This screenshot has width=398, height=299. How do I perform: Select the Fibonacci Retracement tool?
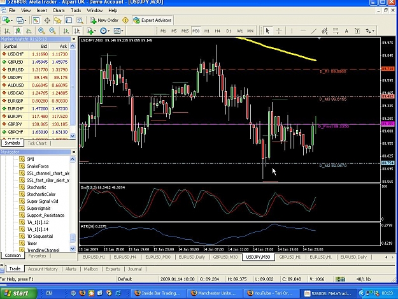tap(336, 31)
